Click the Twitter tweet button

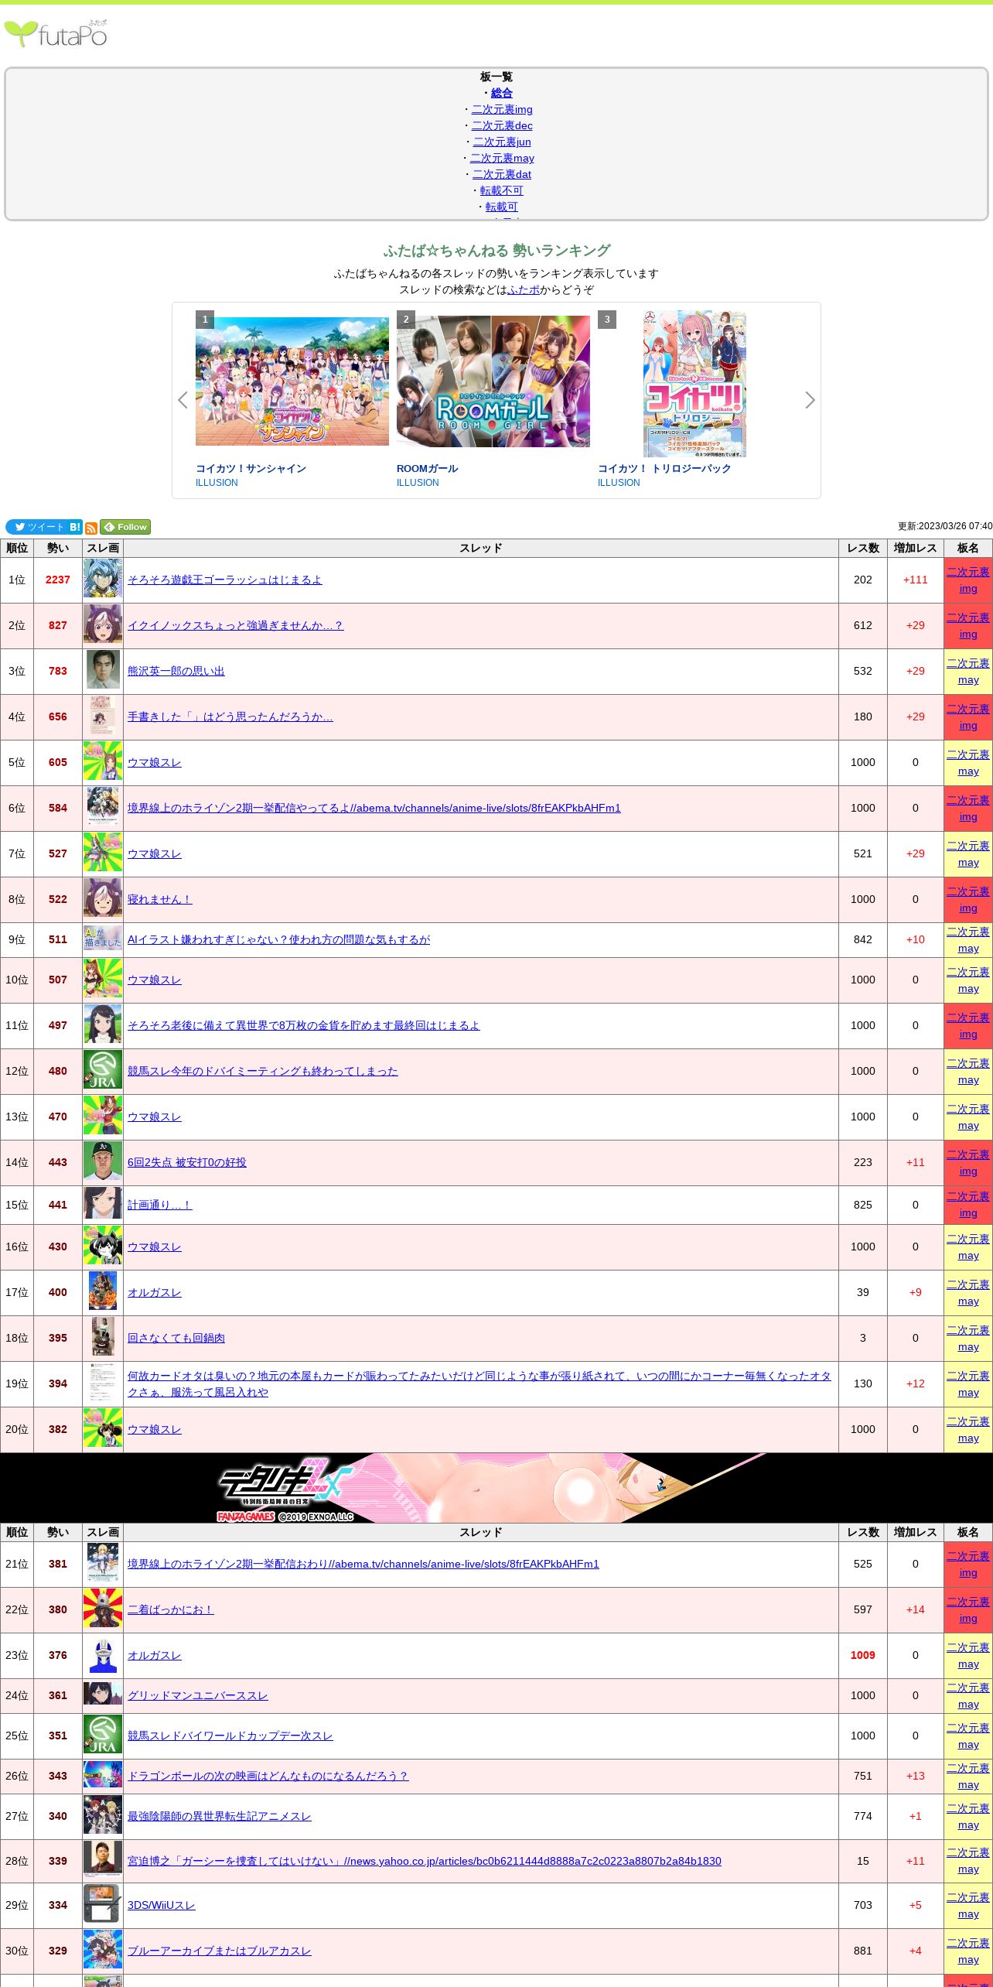pos(36,527)
